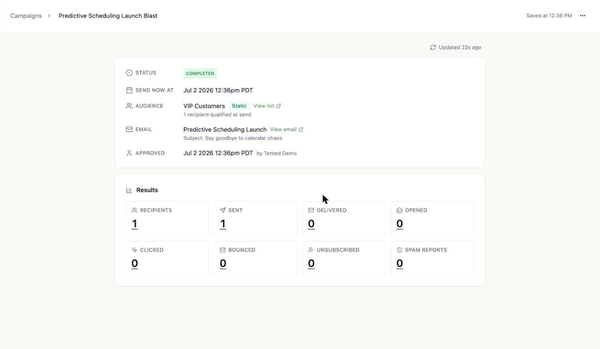The height and width of the screenshot is (349, 600).
Task: Open the three-dot more options menu
Action: [583, 15]
